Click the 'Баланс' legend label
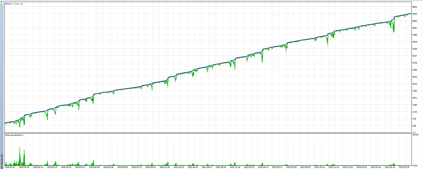 tap(9, 4)
